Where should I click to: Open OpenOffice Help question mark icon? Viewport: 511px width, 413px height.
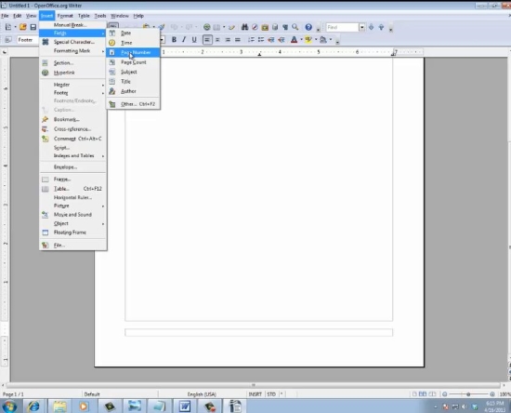tap(308, 27)
